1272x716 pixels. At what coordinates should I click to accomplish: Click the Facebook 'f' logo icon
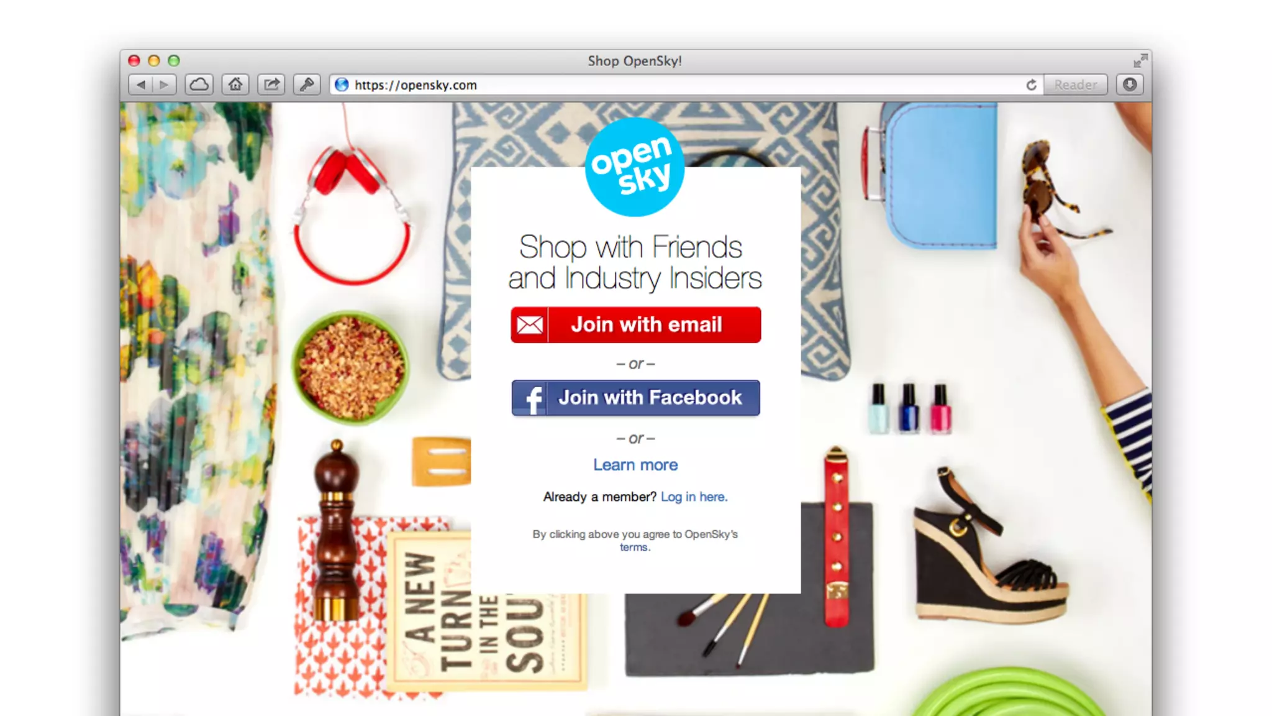[x=530, y=398]
